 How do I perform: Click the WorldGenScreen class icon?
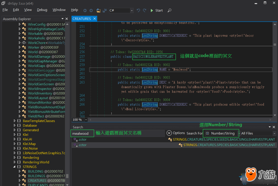(x=24, y=84)
